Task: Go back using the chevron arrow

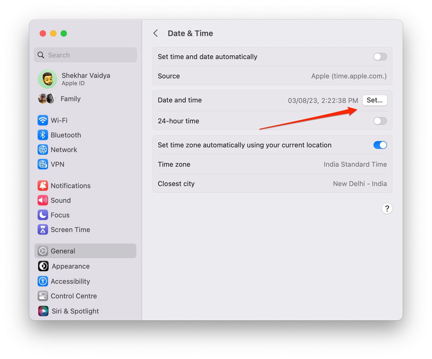Action: click(x=156, y=33)
